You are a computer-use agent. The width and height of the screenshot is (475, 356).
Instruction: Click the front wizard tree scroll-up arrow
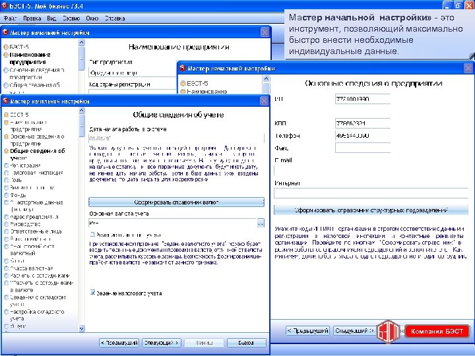coord(82,111)
